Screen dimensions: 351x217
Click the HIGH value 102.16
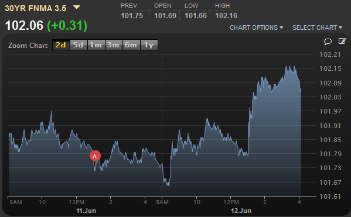tap(226, 16)
